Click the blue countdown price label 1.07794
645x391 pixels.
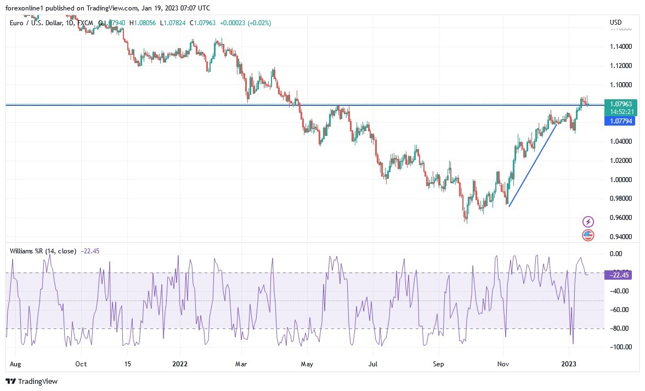coord(623,121)
